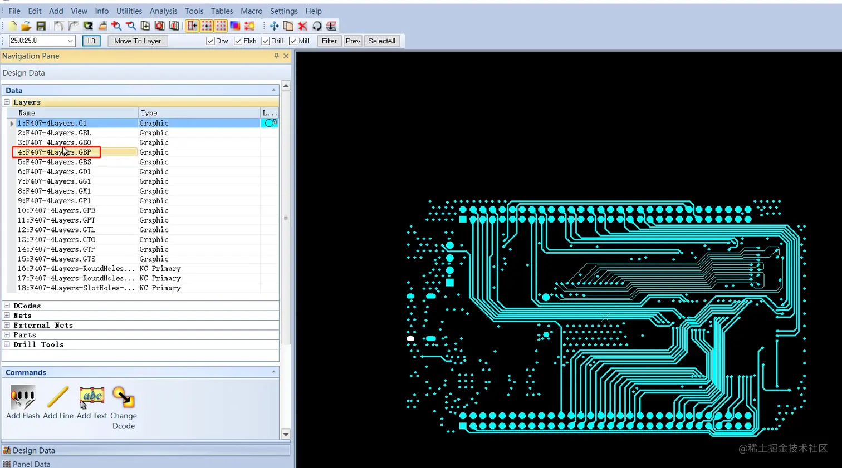Pin the Navigation Pane with the pushpin icon
This screenshot has width=842, height=468.
(x=277, y=56)
